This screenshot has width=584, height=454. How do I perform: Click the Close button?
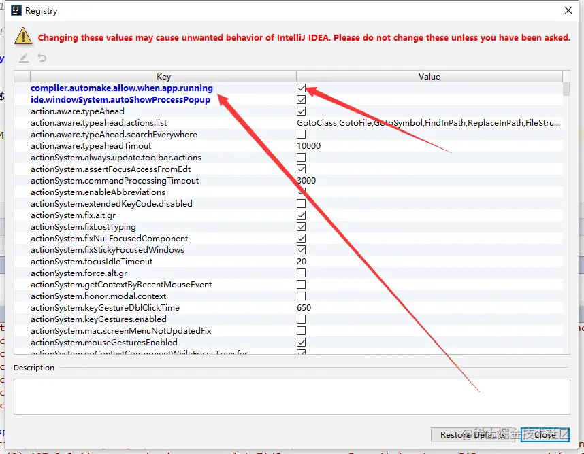(545, 435)
